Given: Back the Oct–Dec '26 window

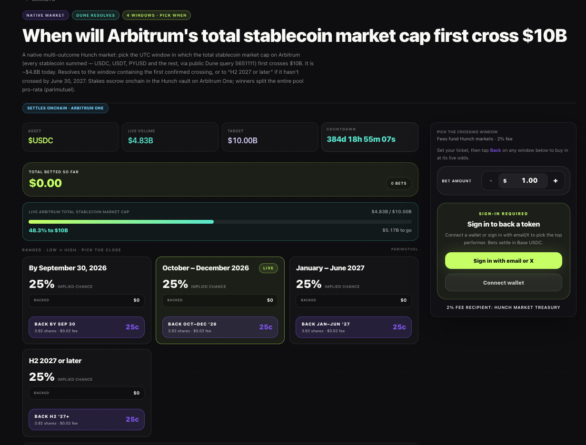Looking at the screenshot, I should [x=220, y=327].
